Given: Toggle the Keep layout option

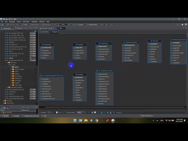Looking at the screenshot, I should pyautogui.click(x=70, y=113).
